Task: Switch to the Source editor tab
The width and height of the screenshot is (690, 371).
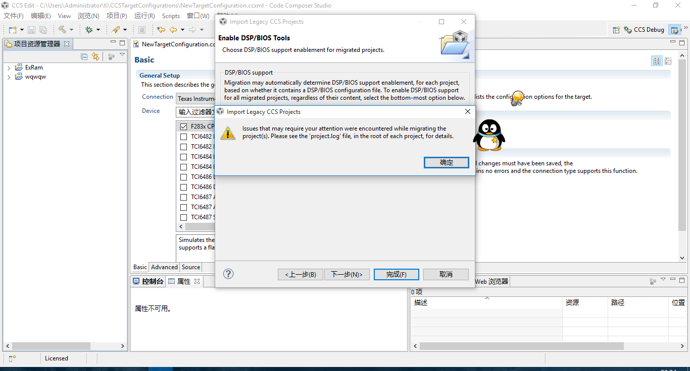Action: point(191,267)
